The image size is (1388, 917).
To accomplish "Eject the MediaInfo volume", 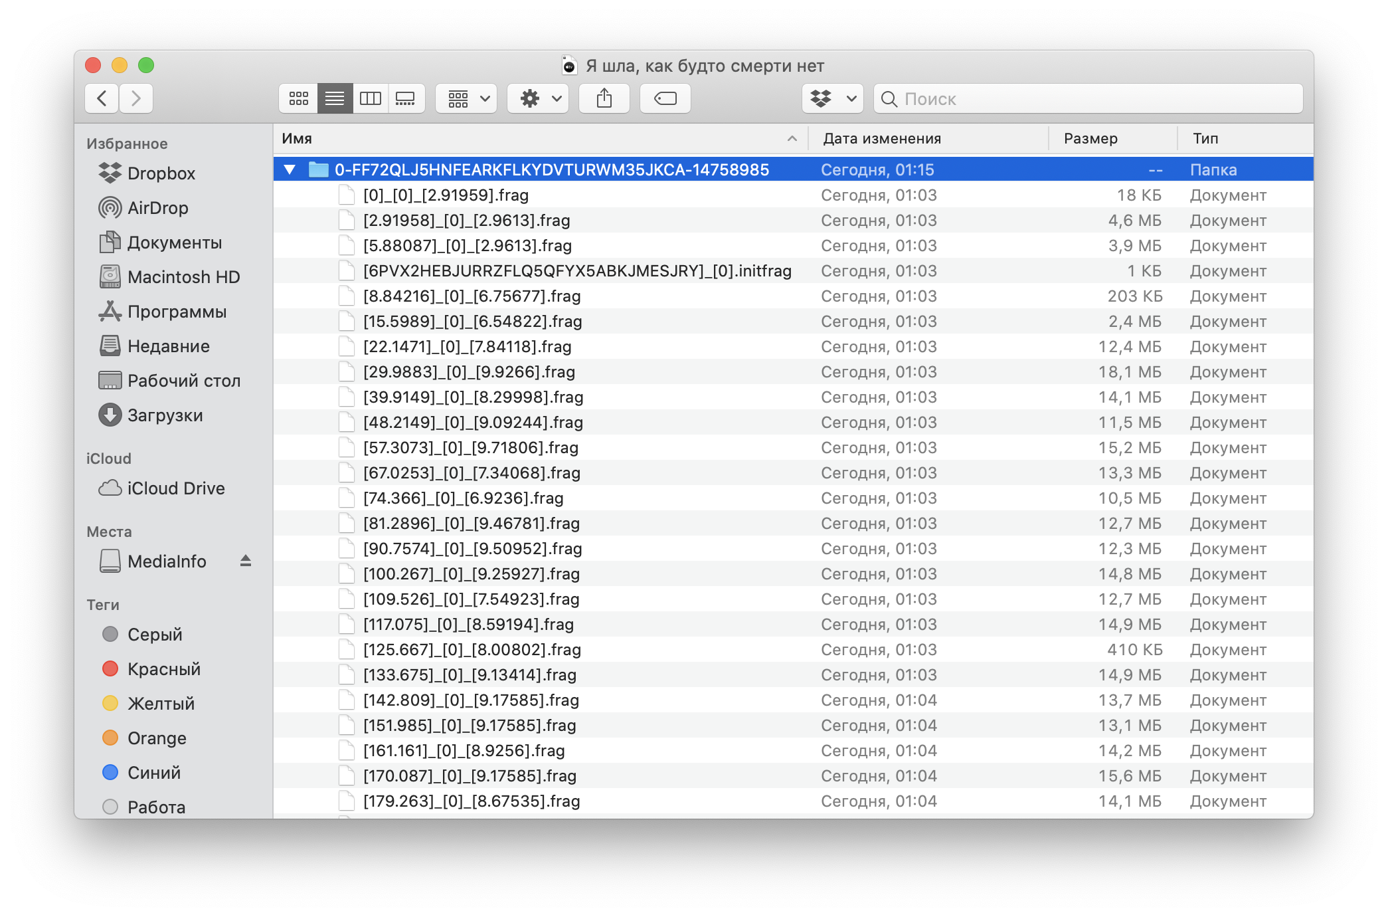I will 246,561.
